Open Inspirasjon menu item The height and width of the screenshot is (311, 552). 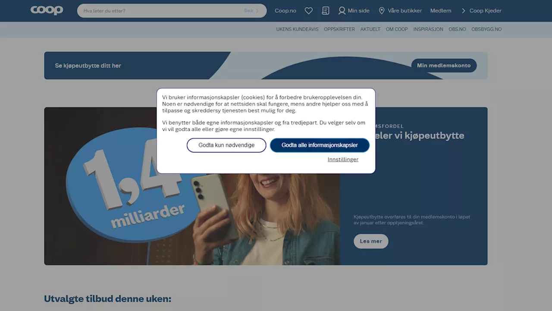click(428, 29)
